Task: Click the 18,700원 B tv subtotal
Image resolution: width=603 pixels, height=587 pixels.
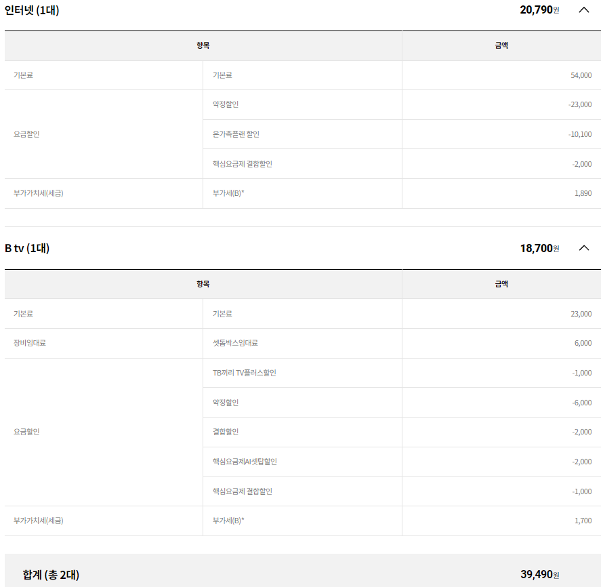Action: [539, 248]
